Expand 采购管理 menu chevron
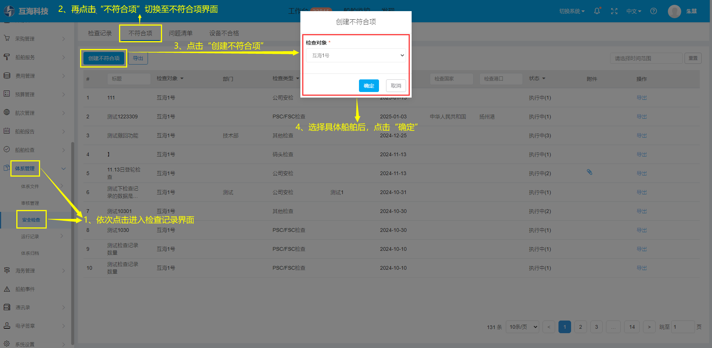The height and width of the screenshot is (348, 712). (x=63, y=39)
